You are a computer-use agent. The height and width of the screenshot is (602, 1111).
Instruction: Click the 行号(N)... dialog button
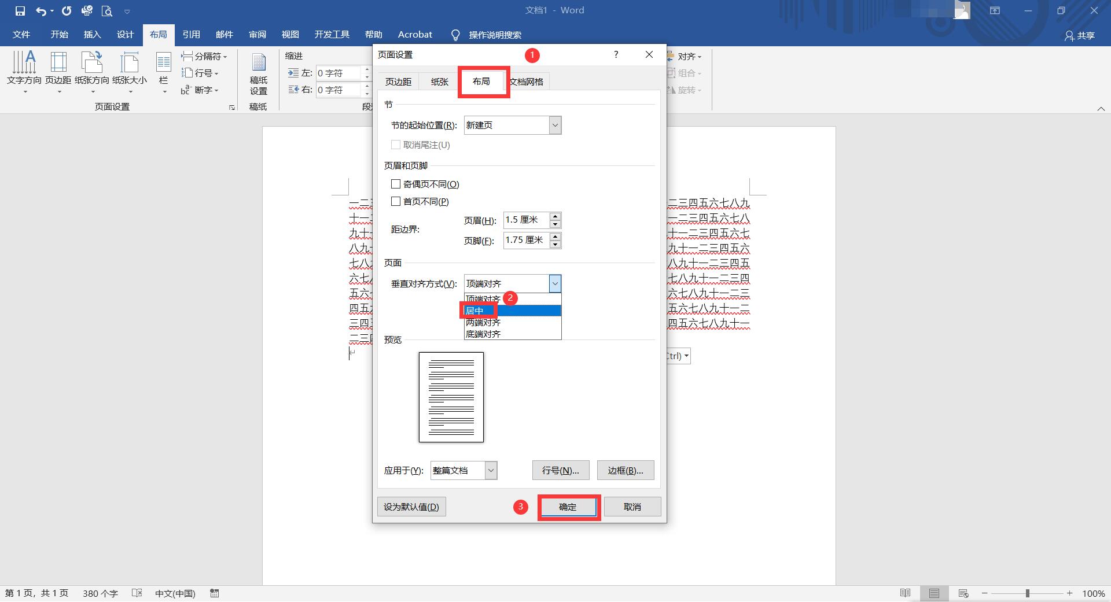coord(561,470)
